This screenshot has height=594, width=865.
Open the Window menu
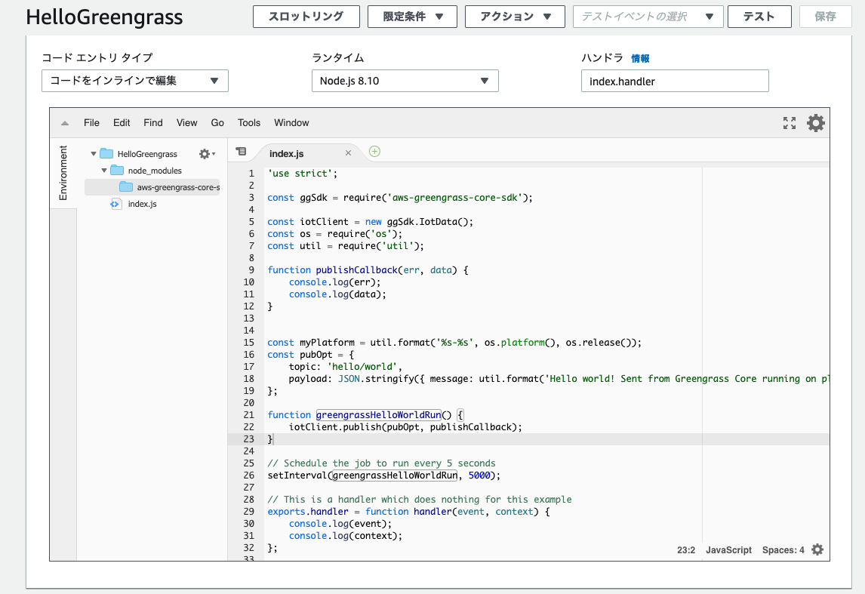point(291,123)
